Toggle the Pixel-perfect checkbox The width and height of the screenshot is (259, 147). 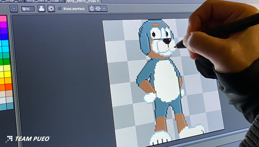click(60, 8)
